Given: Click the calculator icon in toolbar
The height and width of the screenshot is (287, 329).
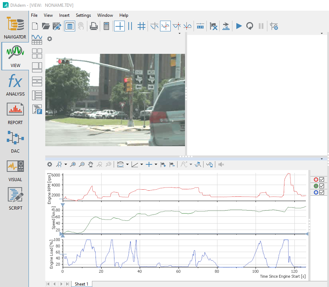Looking at the screenshot, I should (x=106, y=26).
